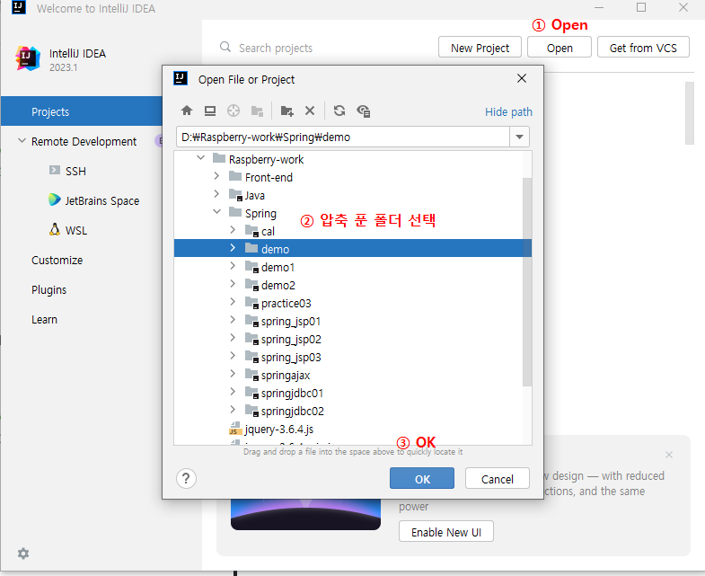Expand the demo1 folder

[233, 266]
